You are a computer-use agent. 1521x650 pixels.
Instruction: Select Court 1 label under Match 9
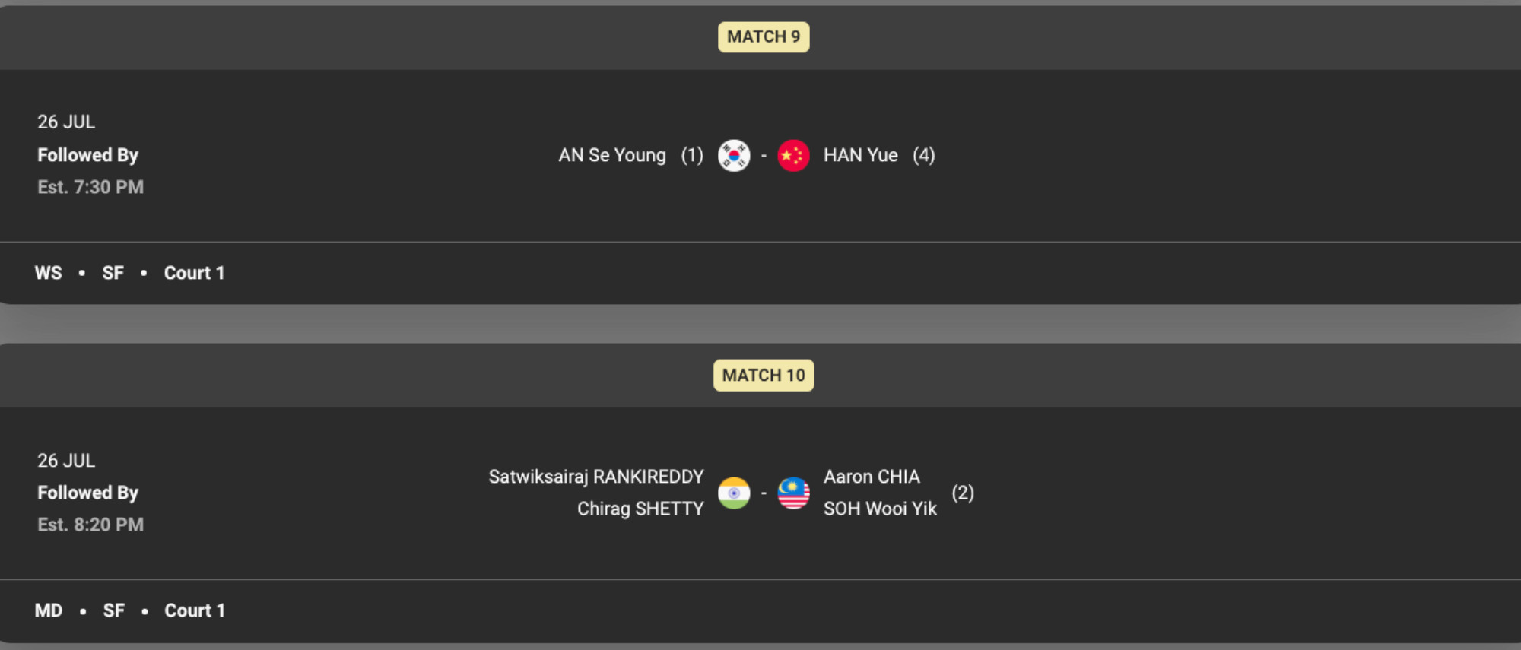(195, 273)
